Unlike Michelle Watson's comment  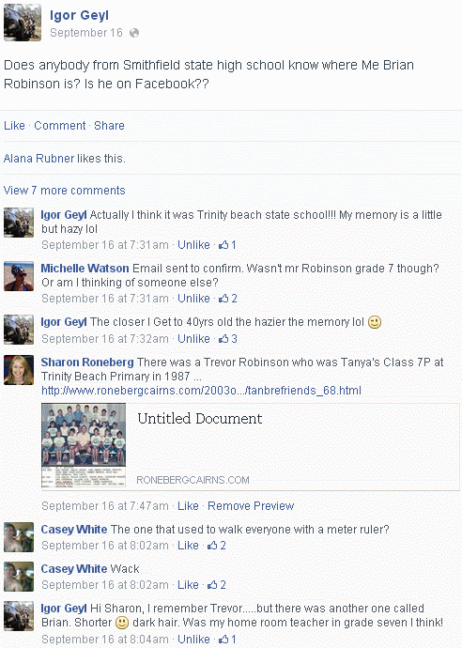click(193, 299)
